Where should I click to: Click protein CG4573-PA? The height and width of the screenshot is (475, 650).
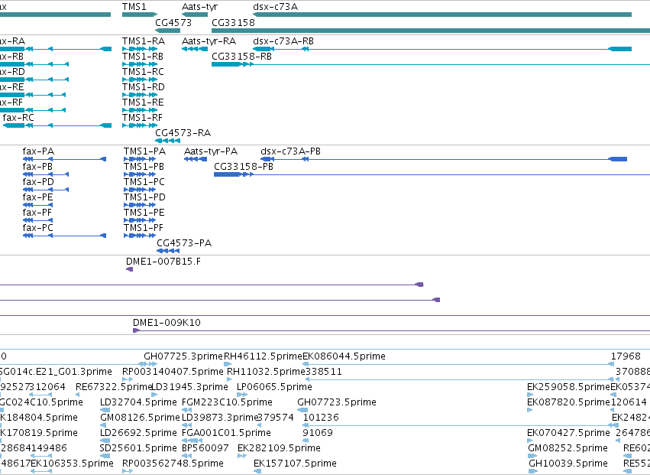point(184,243)
